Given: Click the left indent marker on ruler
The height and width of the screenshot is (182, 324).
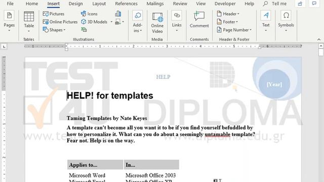Looking at the screenshot, I should click(x=66, y=50).
